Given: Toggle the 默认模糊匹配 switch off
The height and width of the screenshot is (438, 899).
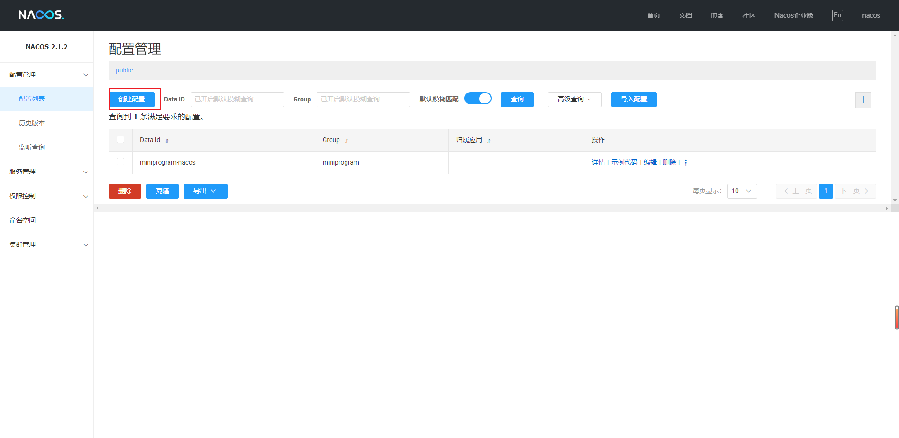Looking at the screenshot, I should (478, 99).
